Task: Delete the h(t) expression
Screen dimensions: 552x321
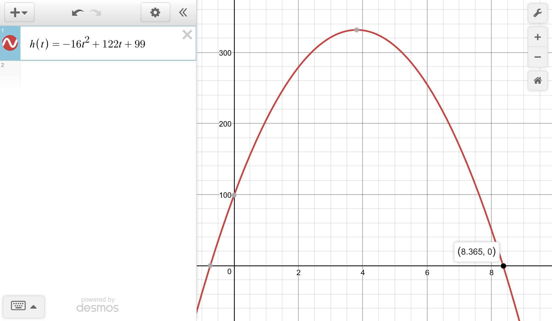Action: click(x=187, y=35)
